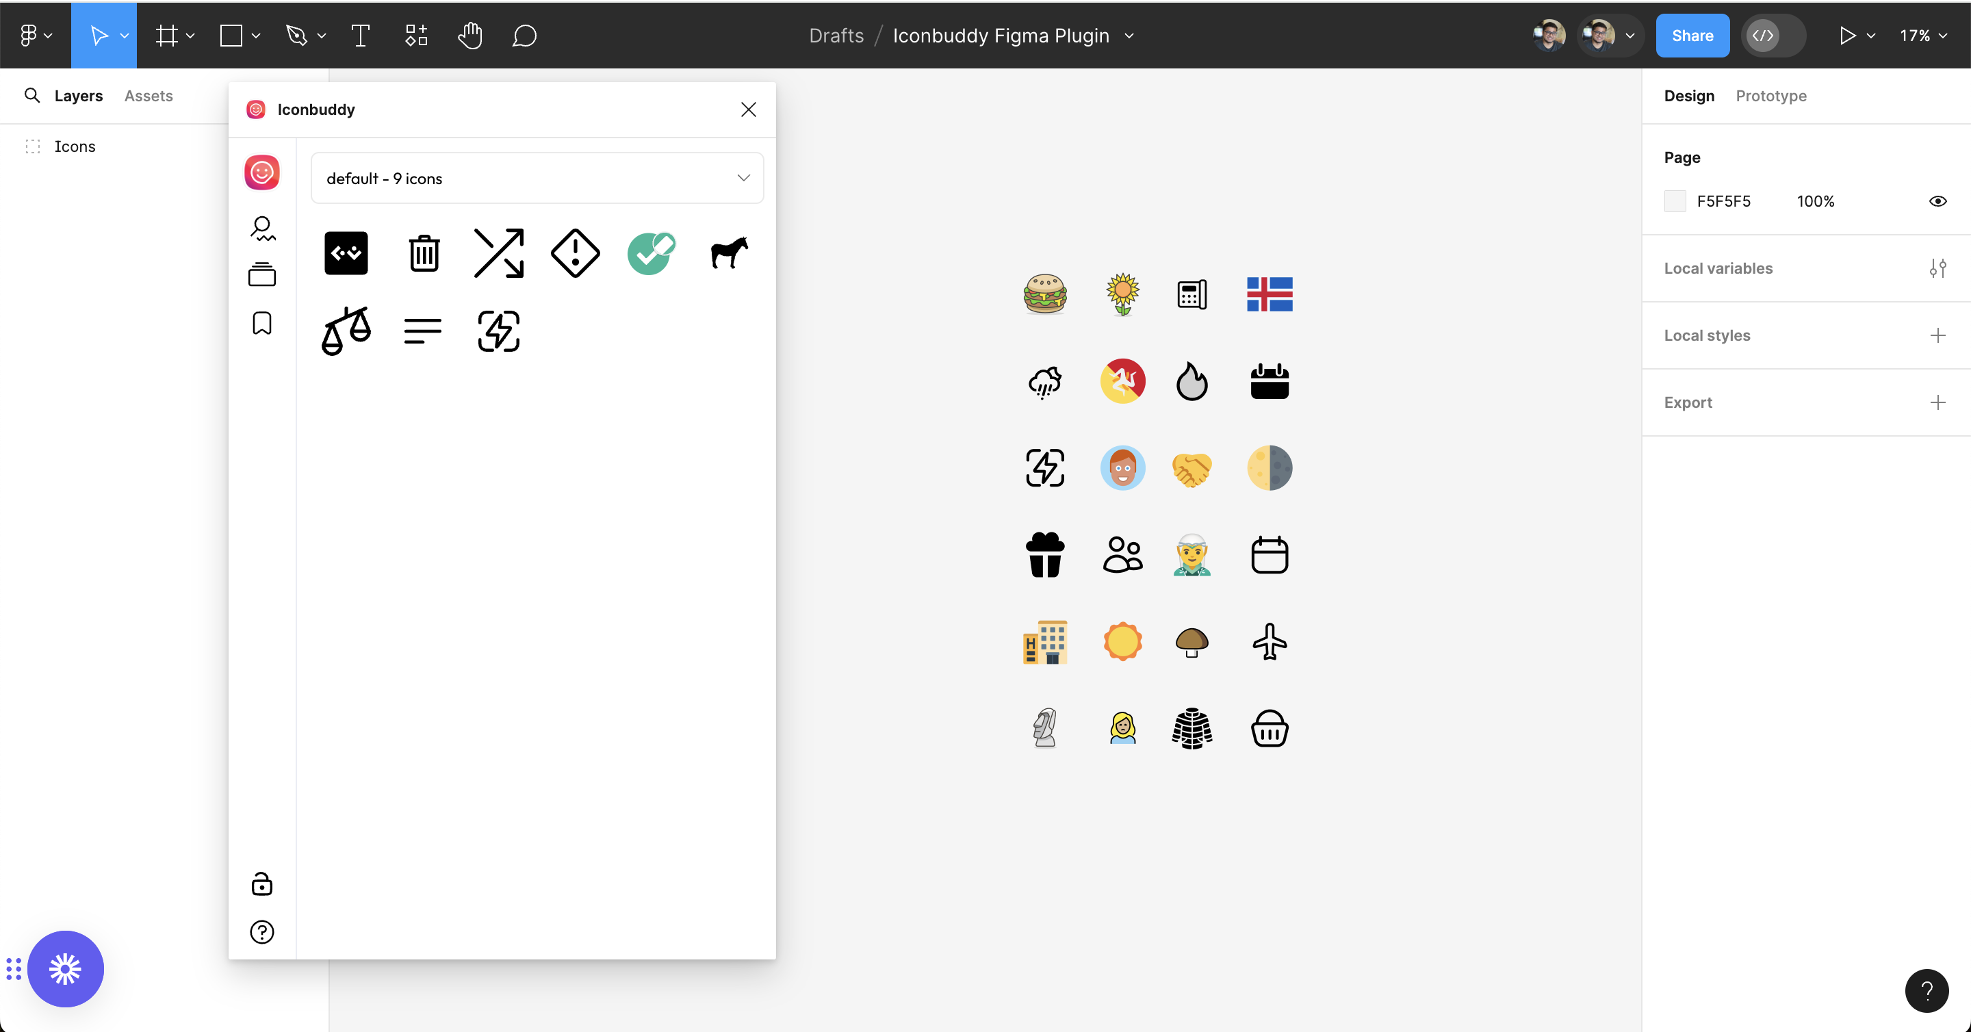Switch to the Prototype tab
The width and height of the screenshot is (1971, 1032).
(x=1770, y=96)
